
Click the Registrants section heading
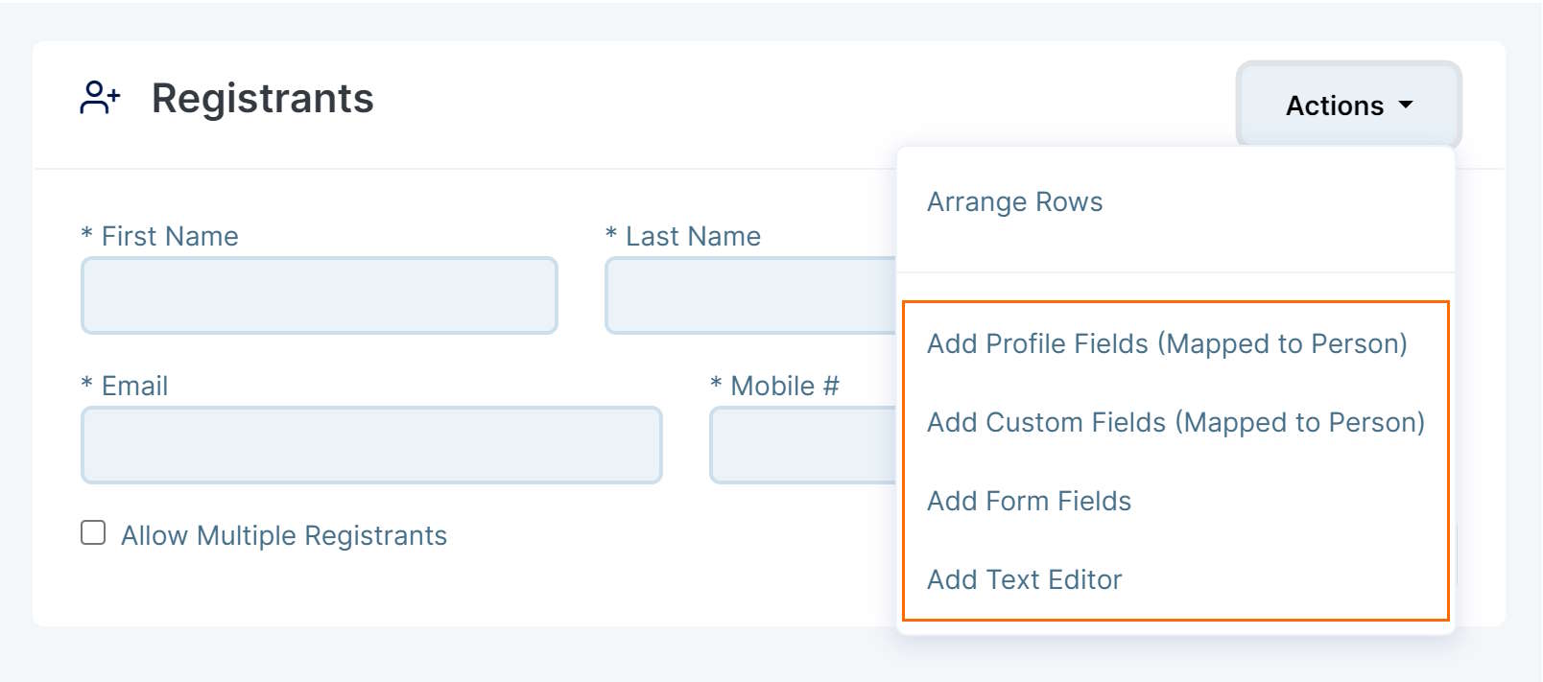[x=262, y=99]
